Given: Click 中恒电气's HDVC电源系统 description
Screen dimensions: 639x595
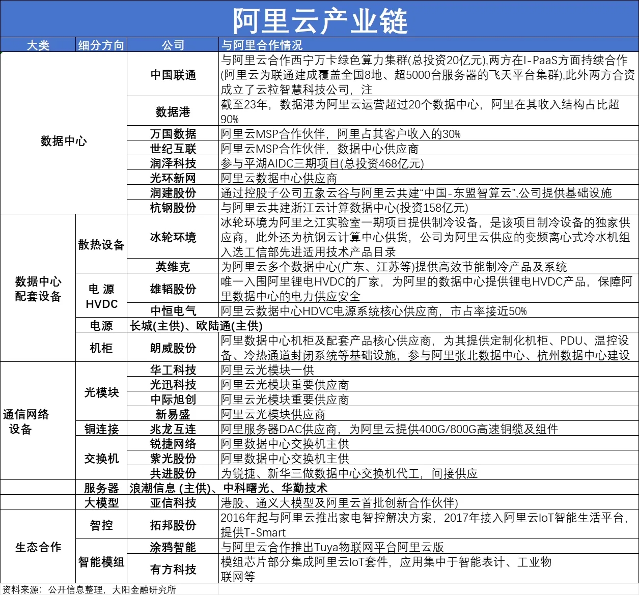Looking at the screenshot, I should [429, 310].
